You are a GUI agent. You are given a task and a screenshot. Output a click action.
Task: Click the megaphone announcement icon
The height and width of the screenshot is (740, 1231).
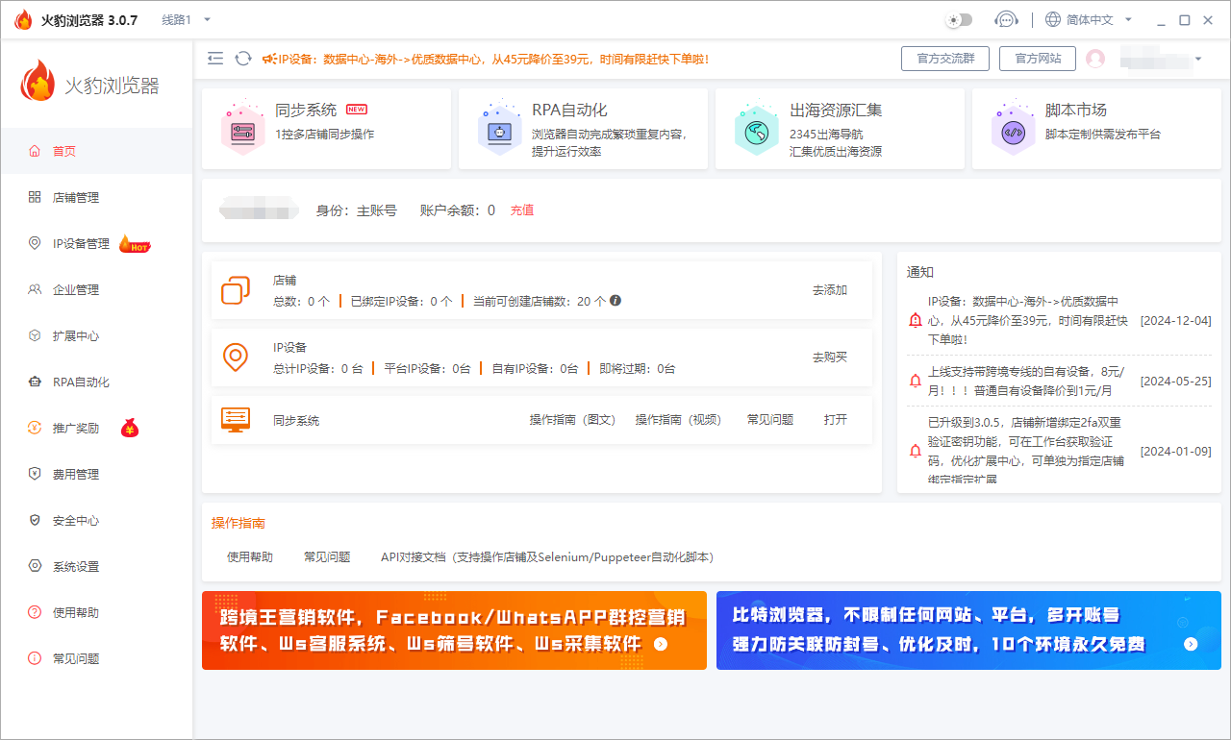[x=269, y=59]
